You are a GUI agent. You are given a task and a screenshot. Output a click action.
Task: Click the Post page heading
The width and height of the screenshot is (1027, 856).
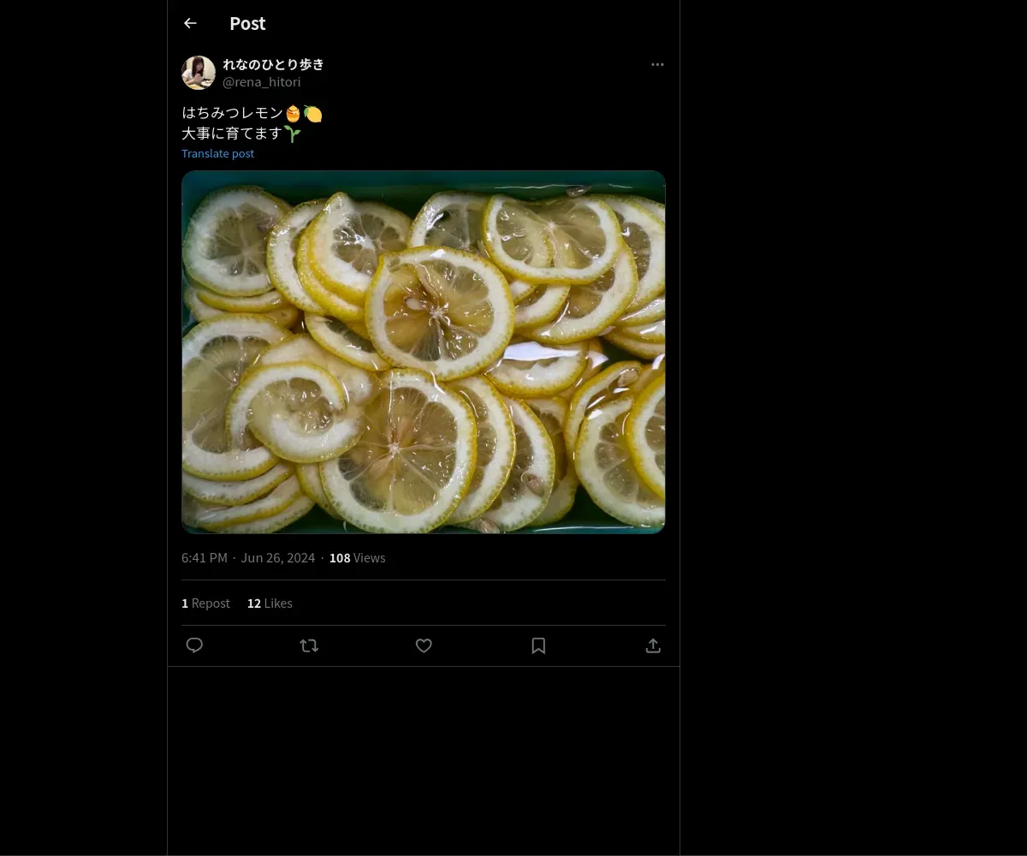(247, 24)
